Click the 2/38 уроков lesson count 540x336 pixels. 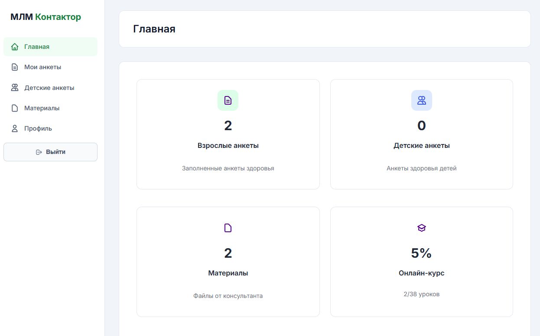[x=422, y=294]
